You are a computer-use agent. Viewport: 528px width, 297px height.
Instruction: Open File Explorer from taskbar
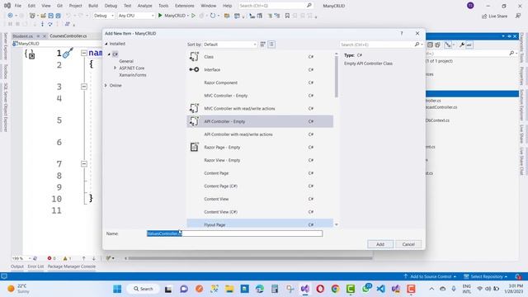(229, 289)
